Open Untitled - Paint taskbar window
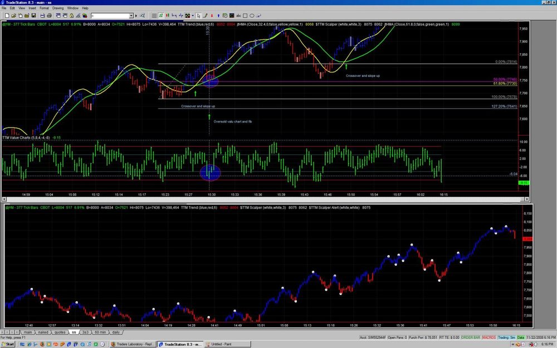The height and width of the screenshot is (348, 557). [x=227, y=344]
